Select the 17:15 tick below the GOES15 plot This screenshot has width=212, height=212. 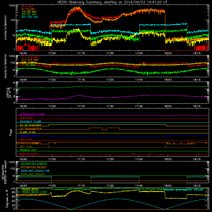[x=81, y=106]
